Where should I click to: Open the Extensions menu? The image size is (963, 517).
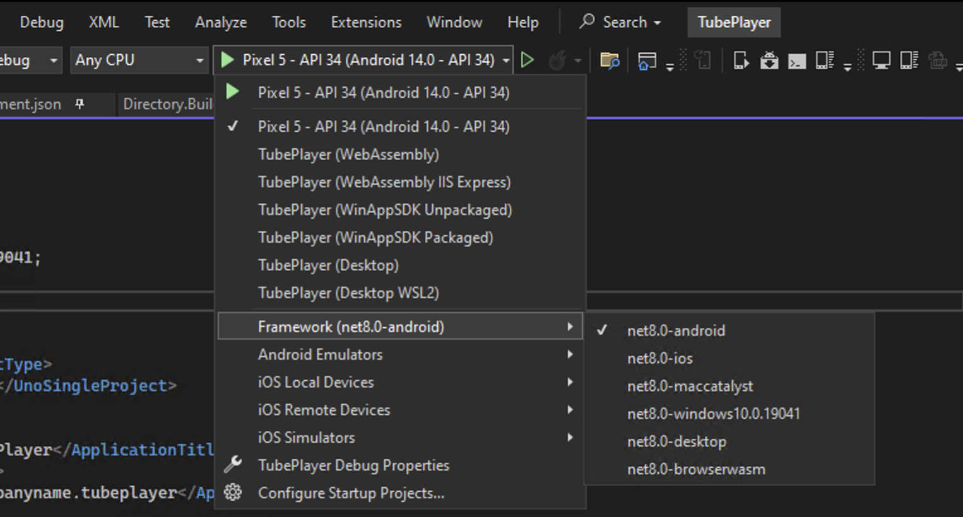(366, 22)
